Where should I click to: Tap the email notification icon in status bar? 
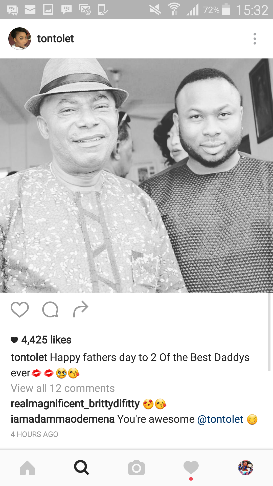pyautogui.click(x=30, y=10)
